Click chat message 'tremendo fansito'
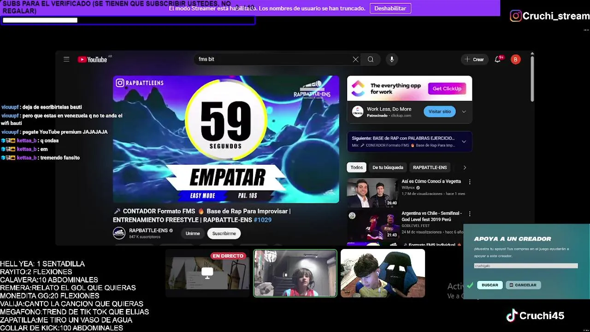590x332 pixels. pos(60,158)
